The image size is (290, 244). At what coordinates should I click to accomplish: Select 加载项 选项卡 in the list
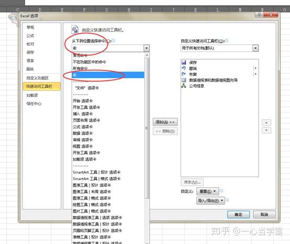coord(108,159)
